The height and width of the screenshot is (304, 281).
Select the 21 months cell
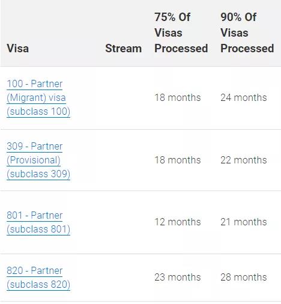pos(244,222)
